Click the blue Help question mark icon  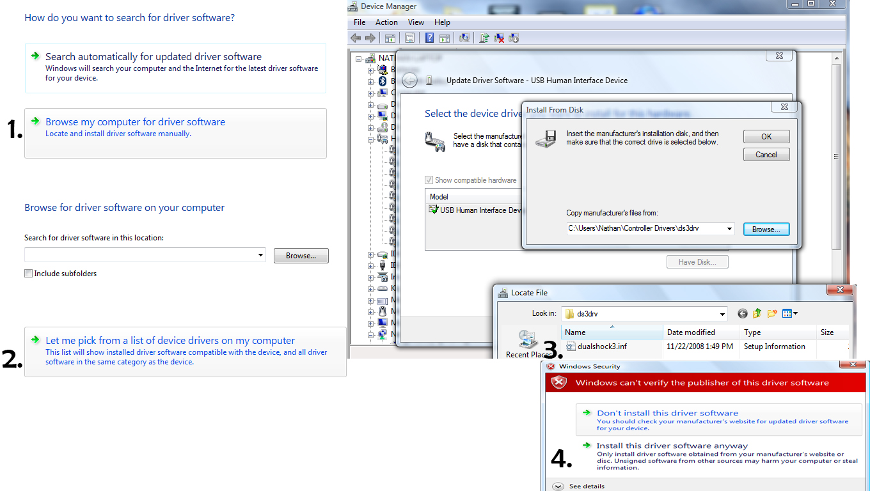[x=429, y=38]
